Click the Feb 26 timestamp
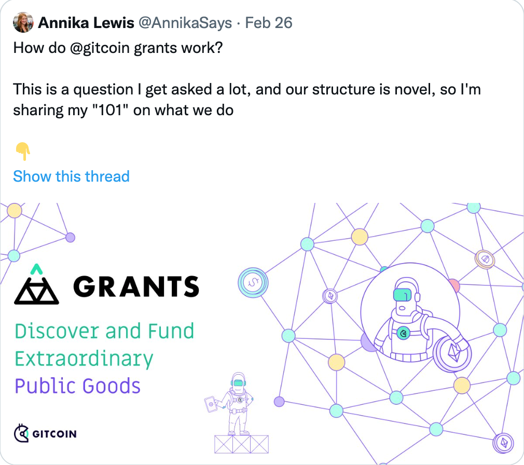This screenshot has width=524, height=465. click(x=269, y=23)
